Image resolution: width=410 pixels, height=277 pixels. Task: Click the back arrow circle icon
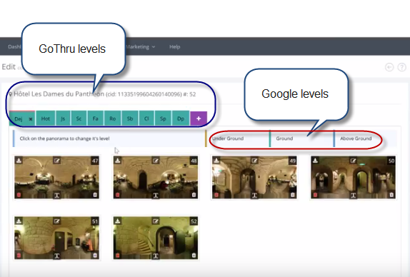tap(389, 67)
